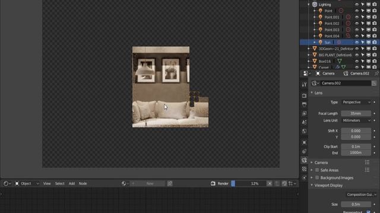
Task: Open the Node menu
Action: pos(83,183)
